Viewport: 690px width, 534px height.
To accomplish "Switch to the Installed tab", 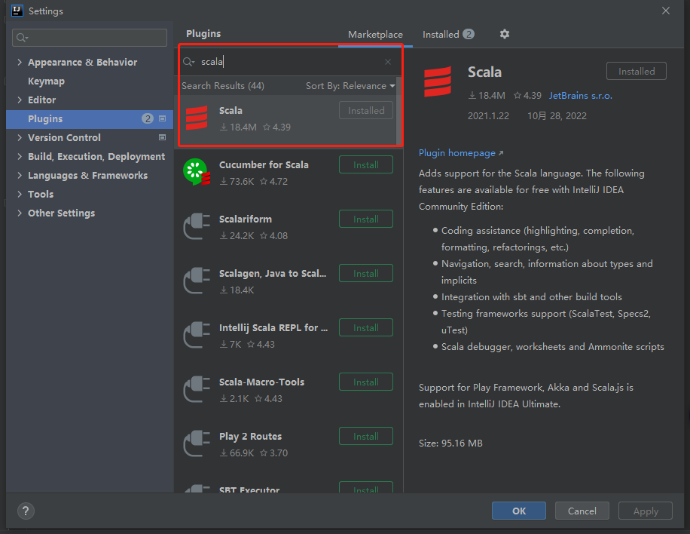I will [x=447, y=35].
